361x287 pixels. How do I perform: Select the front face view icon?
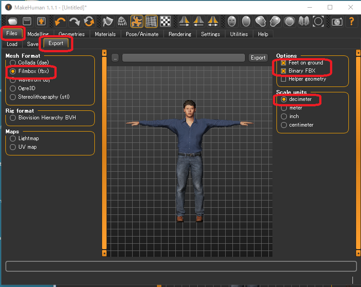tap(232, 21)
